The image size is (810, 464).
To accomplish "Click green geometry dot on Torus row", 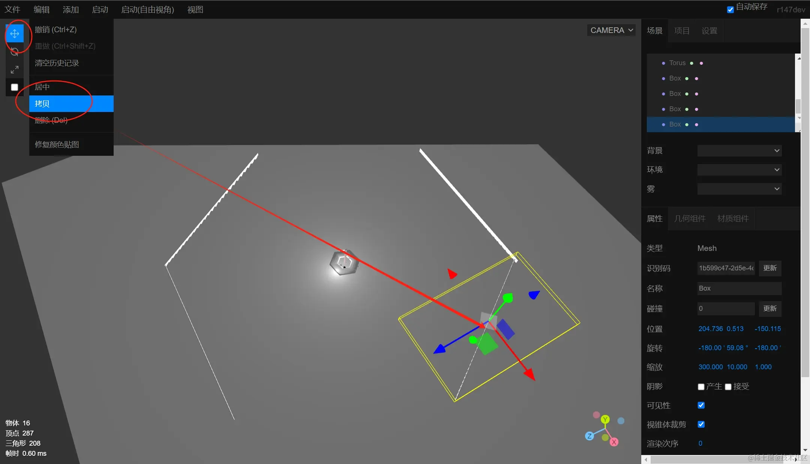I will 691,63.
